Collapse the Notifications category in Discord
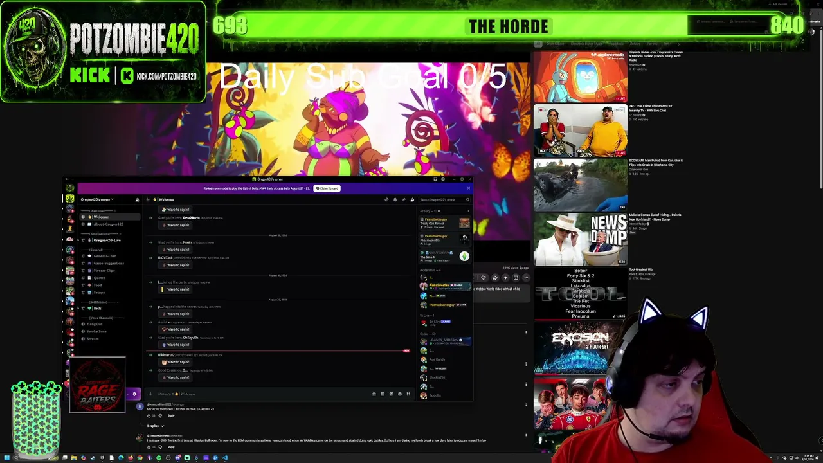 coord(100,233)
